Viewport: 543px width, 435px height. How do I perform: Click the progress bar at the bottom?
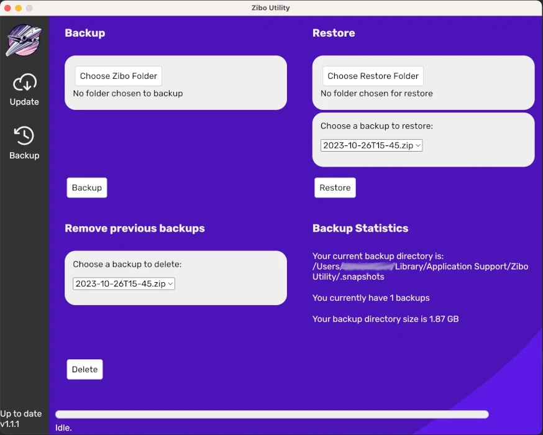click(x=271, y=414)
